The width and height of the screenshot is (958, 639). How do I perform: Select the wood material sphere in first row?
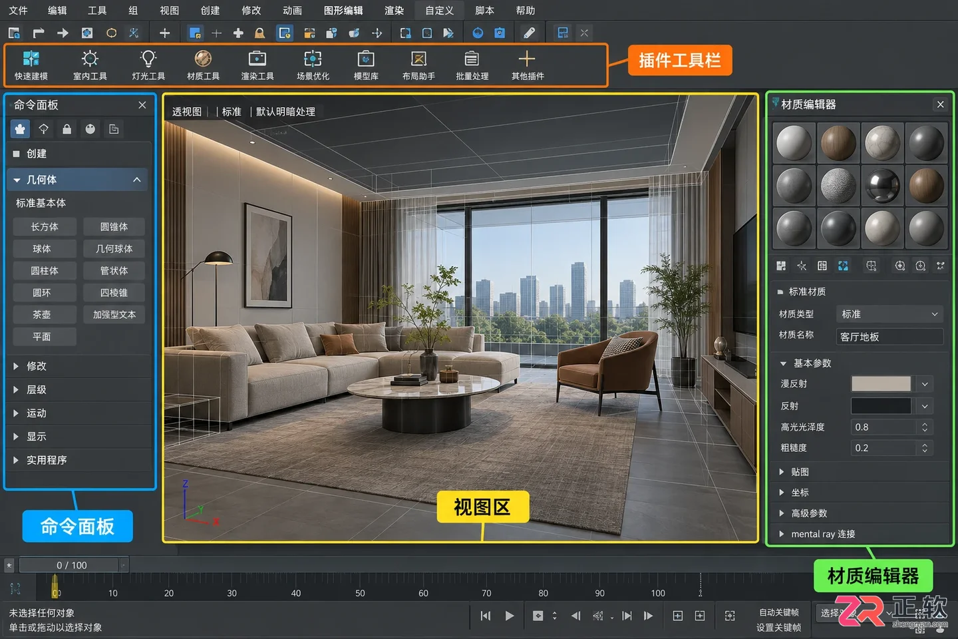point(838,142)
